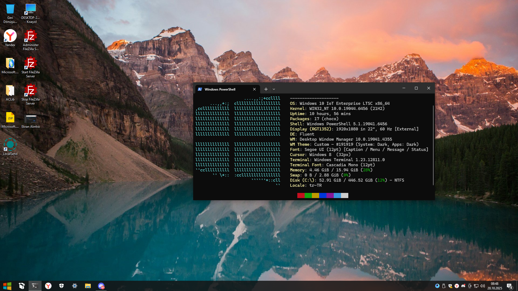Open Windows Security shield in the taskbar
Image resolution: width=518 pixels, height=291 pixels.
(62, 286)
